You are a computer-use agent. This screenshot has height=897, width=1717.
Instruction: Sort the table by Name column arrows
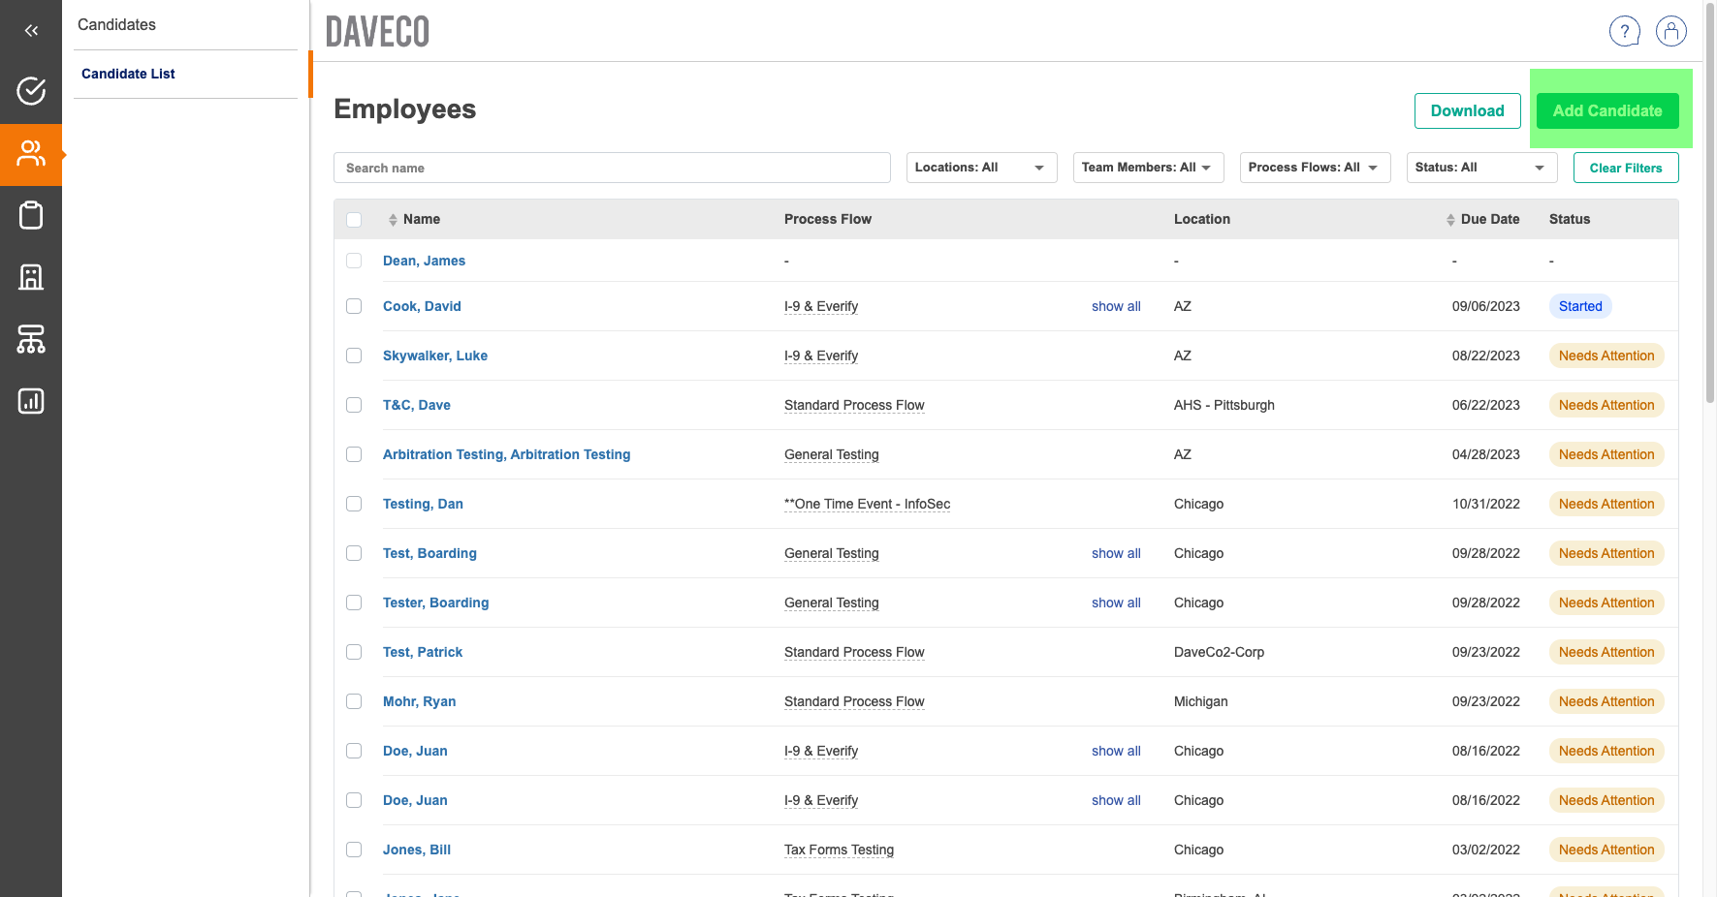coord(393,220)
